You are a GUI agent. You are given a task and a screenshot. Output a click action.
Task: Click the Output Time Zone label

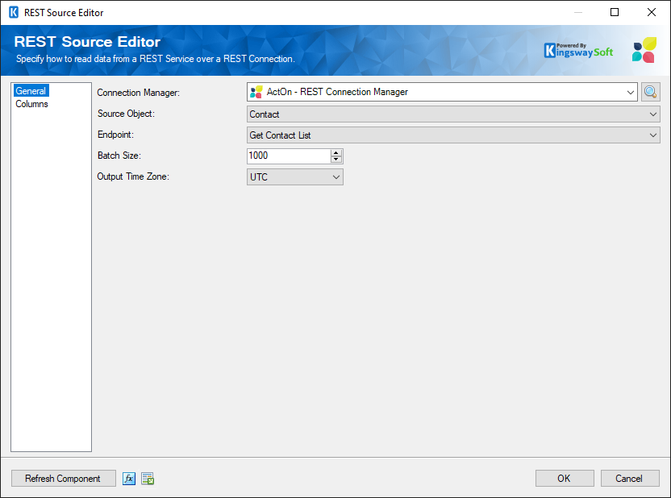[x=133, y=176]
